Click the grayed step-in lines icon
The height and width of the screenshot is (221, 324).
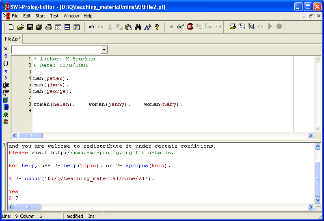pos(218,26)
